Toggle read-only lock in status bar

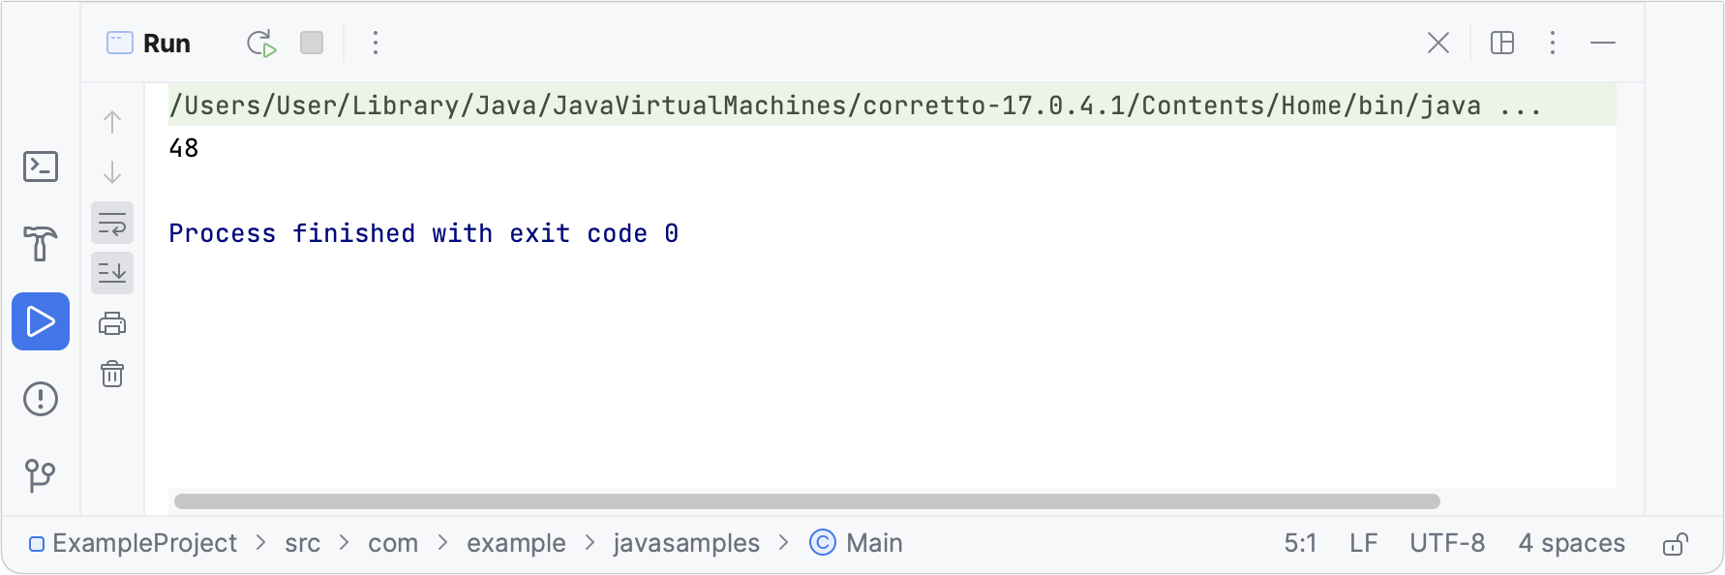coord(1676,544)
